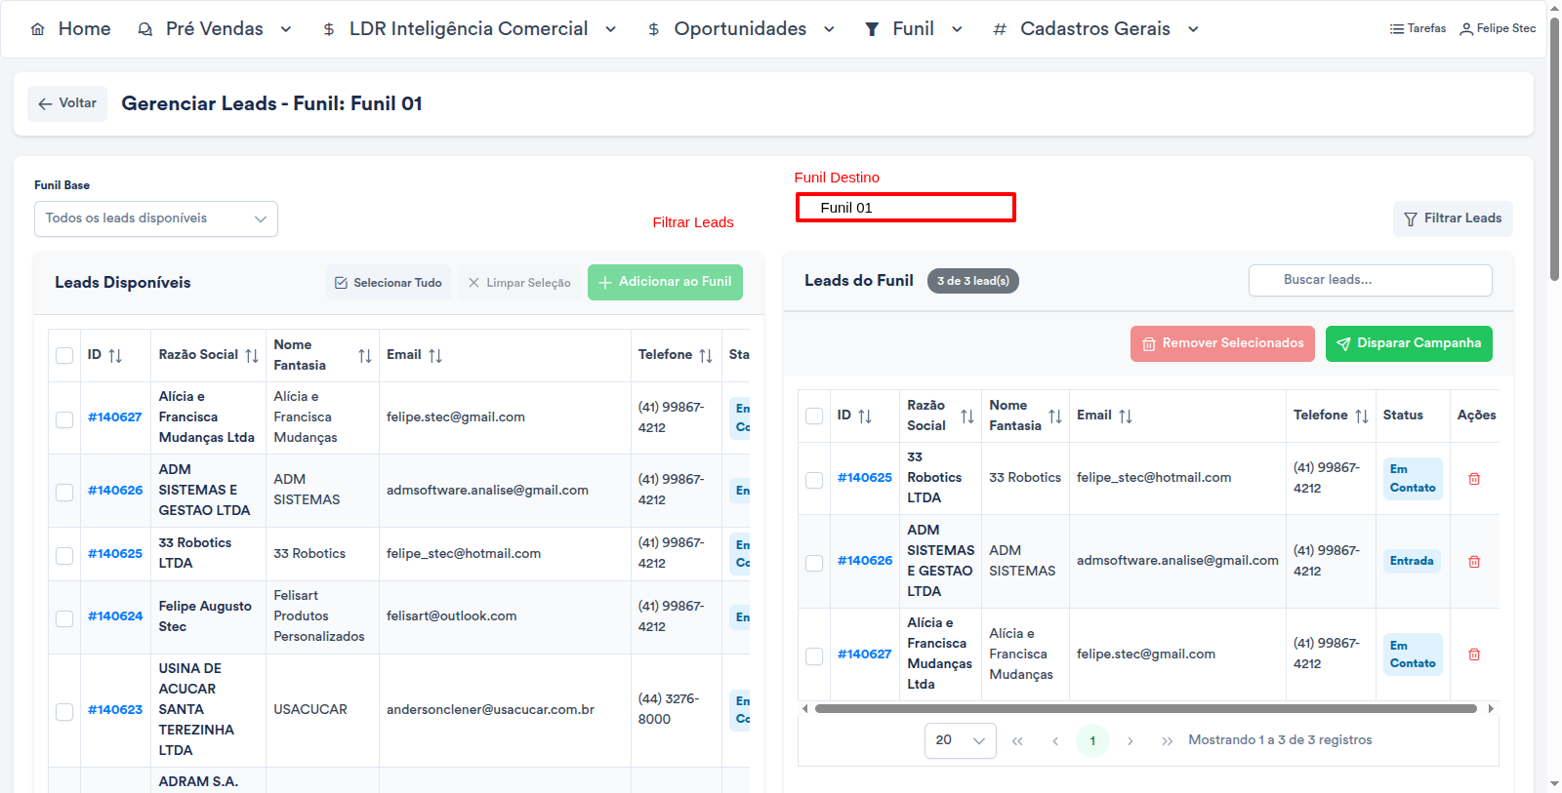Check available lead #140626 ADM SISTEMAS
The height and width of the screenshot is (793, 1562).
click(64, 493)
